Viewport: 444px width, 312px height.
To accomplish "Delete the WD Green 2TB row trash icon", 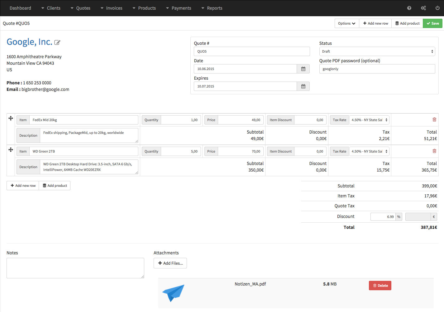I will click(434, 151).
